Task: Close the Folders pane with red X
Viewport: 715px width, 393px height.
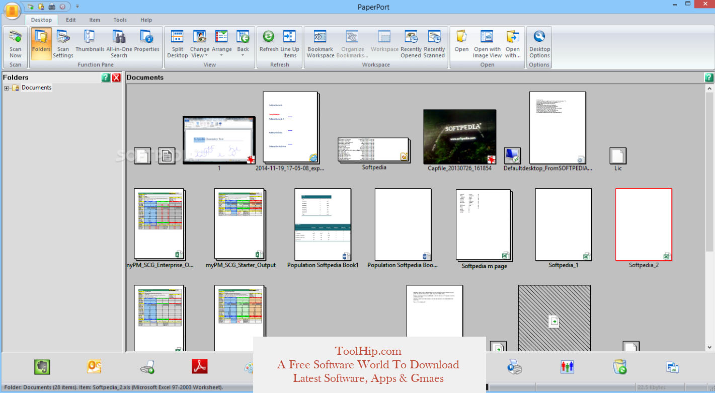Action: (x=116, y=77)
